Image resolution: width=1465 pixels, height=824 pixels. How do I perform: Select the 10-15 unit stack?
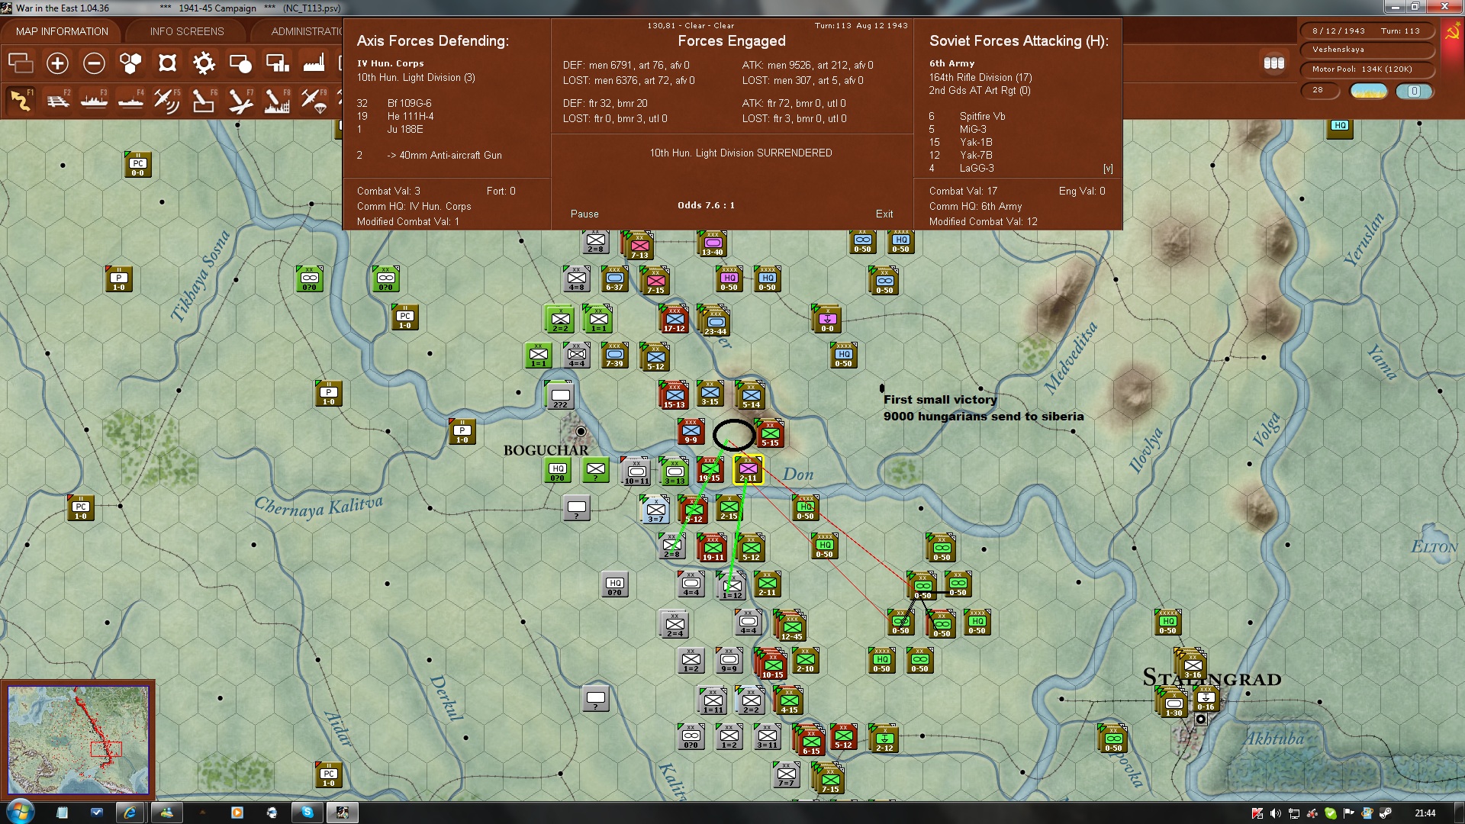coord(772,665)
